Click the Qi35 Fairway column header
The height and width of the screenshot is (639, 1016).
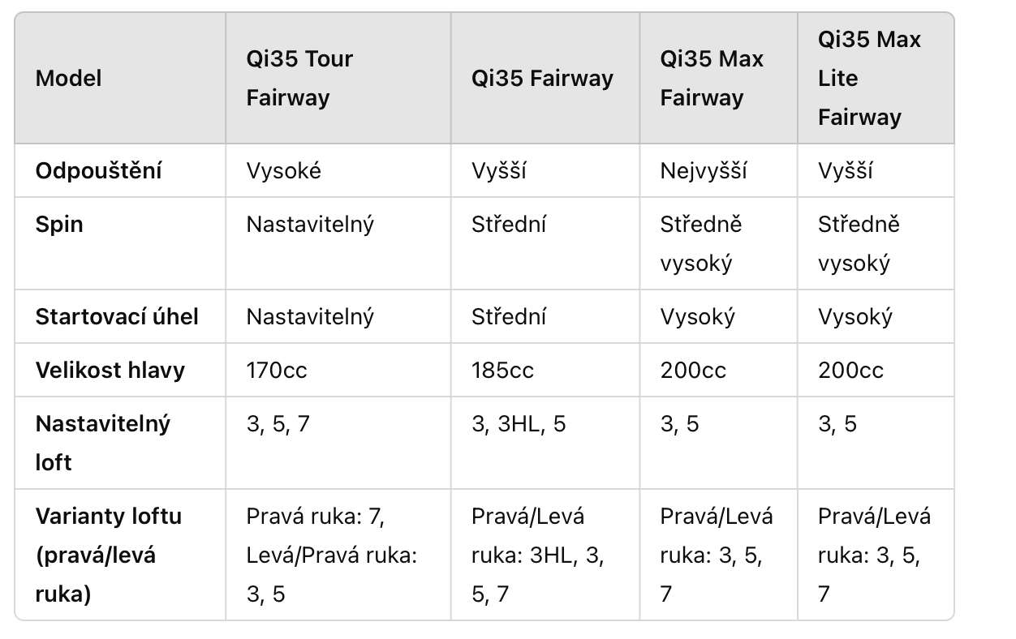tap(542, 79)
